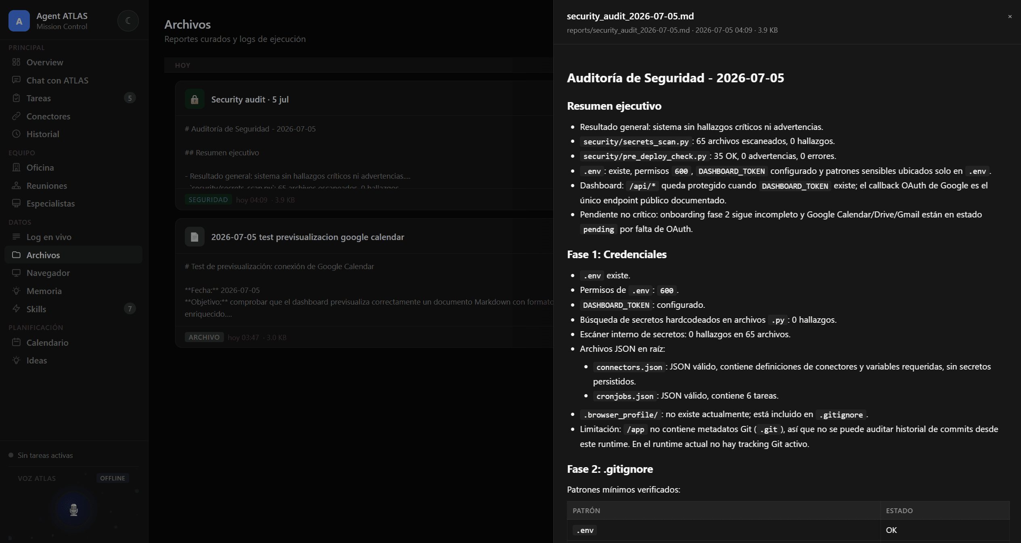Image resolution: width=1021 pixels, height=543 pixels.
Task: Click the Resumen ejecutivo heading
Action: (614, 106)
